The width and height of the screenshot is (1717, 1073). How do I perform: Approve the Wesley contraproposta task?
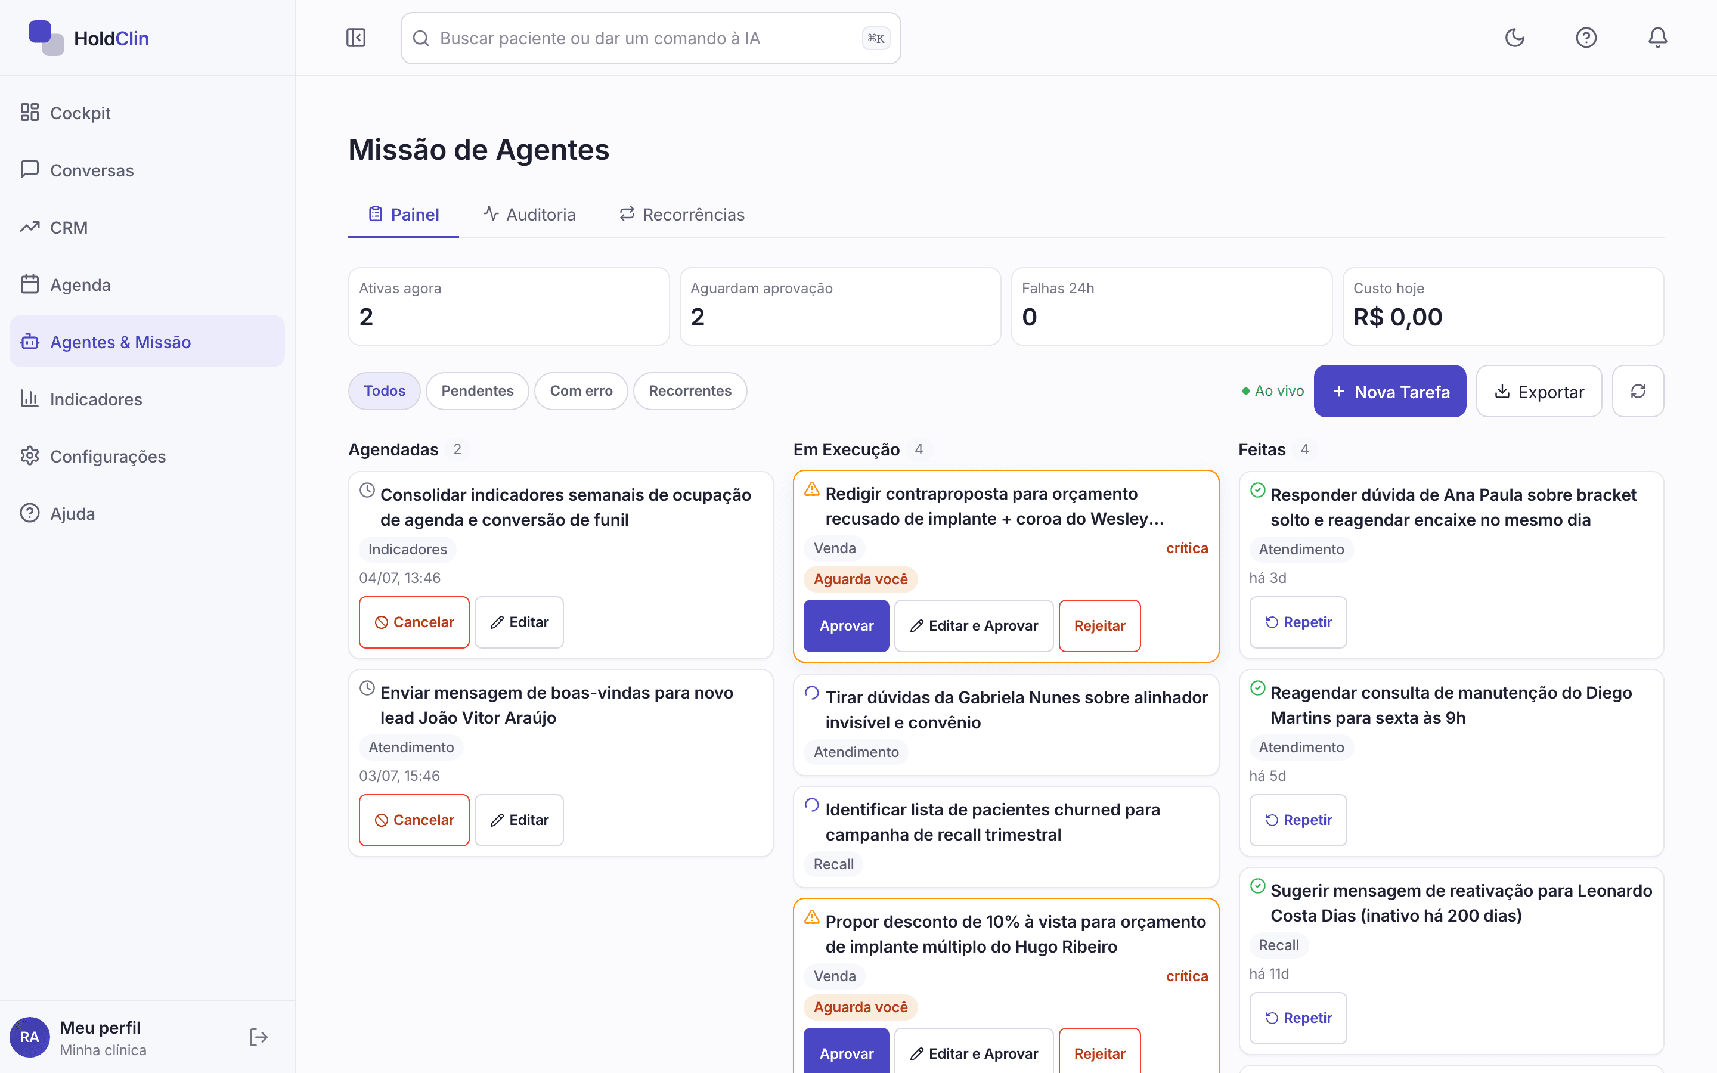pyautogui.click(x=846, y=625)
